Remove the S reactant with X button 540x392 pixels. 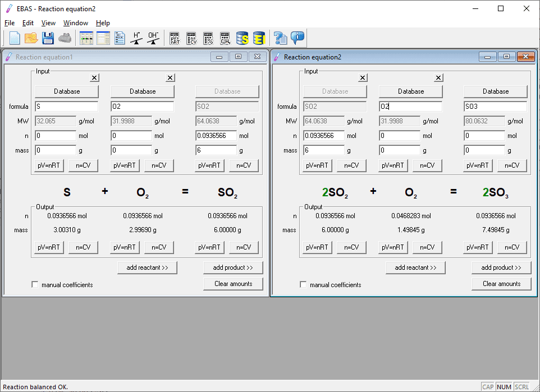pyautogui.click(x=94, y=78)
